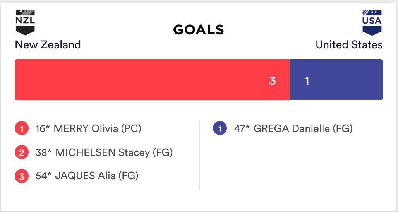Viewport: 398px width, 212px height.
Task: Click the USA team logo
Action: click(372, 22)
